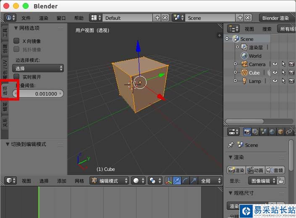The image size is (296, 218).
Task: Open the 全局 transform orientation dropdown
Action: (x=210, y=181)
